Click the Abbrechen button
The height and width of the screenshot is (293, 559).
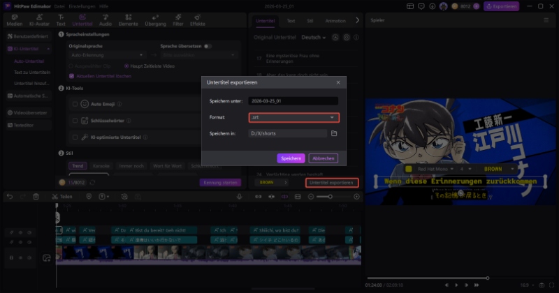(323, 158)
